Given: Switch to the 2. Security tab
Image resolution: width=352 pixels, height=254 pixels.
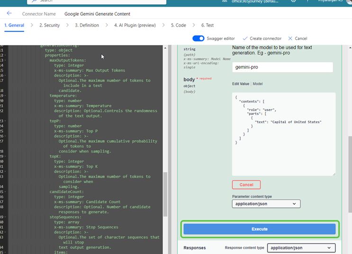Looking at the screenshot, I should (x=49, y=25).
